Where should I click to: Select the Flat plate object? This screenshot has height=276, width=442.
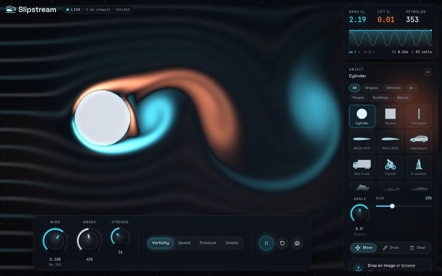click(x=419, y=116)
